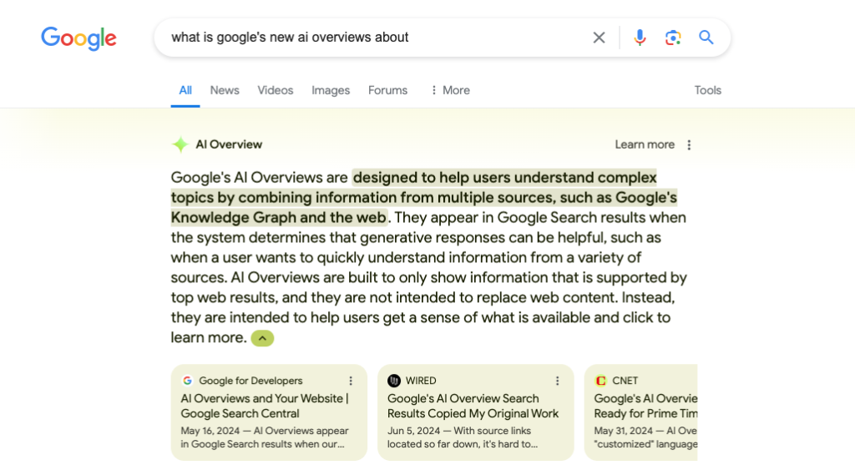Go to the Forums tab

coord(387,90)
